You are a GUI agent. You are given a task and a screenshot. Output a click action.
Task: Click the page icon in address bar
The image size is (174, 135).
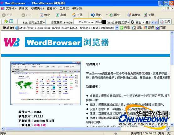point(17,28)
